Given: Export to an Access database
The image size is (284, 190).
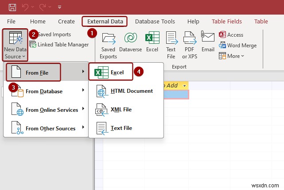Looking at the screenshot, I should click(x=231, y=34).
